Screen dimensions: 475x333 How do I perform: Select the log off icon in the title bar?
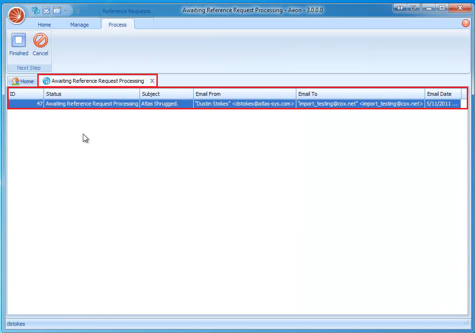(413, 8)
